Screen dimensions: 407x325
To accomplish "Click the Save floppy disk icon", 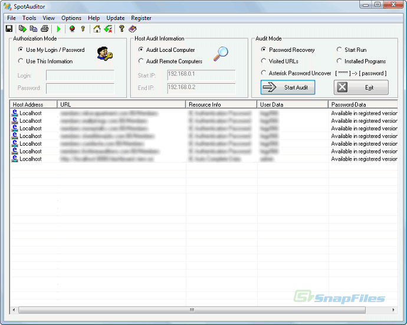I will pyautogui.click(x=9, y=28).
